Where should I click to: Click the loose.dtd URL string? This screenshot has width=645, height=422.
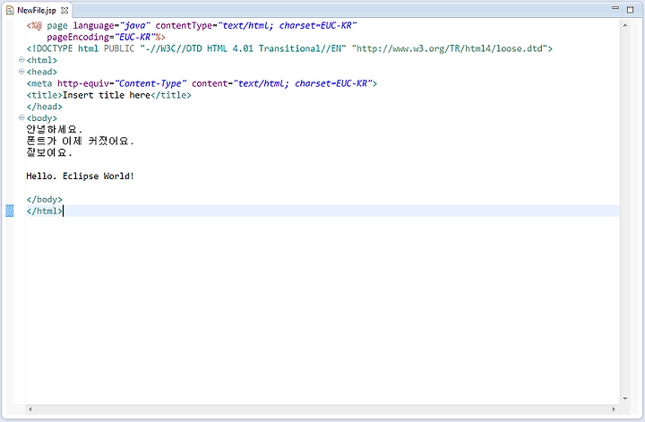450,48
